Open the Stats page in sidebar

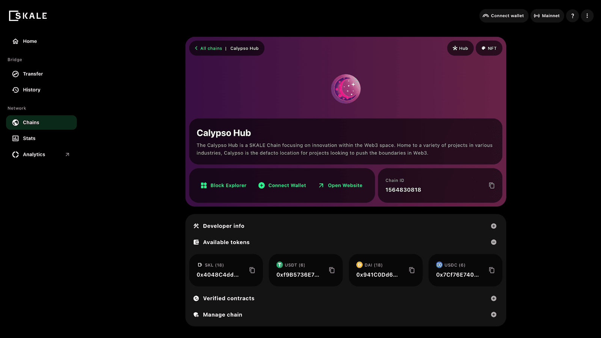29,139
